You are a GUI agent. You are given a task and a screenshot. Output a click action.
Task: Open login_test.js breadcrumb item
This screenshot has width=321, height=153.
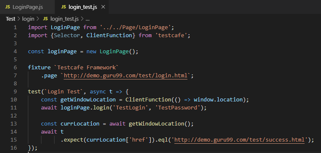click(64, 19)
